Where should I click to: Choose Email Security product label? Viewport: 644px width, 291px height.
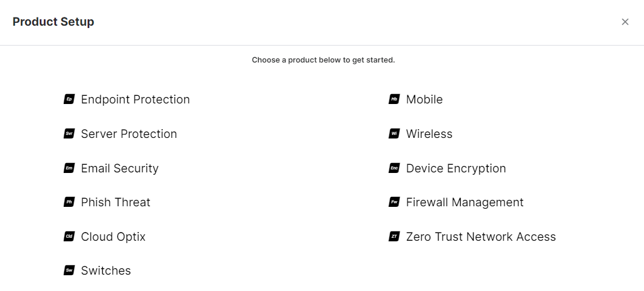point(120,168)
